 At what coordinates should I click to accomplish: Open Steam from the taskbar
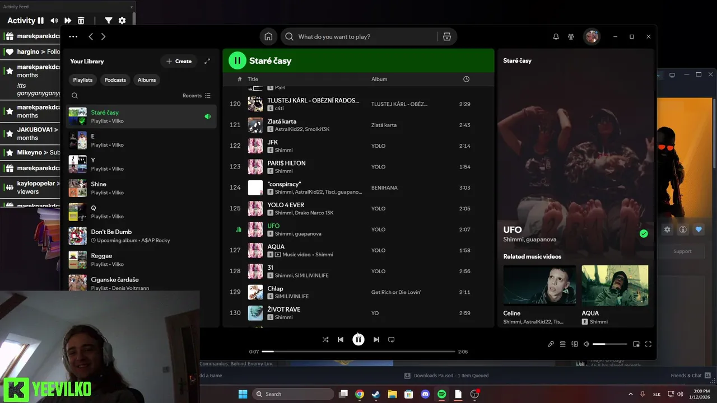[x=376, y=394]
